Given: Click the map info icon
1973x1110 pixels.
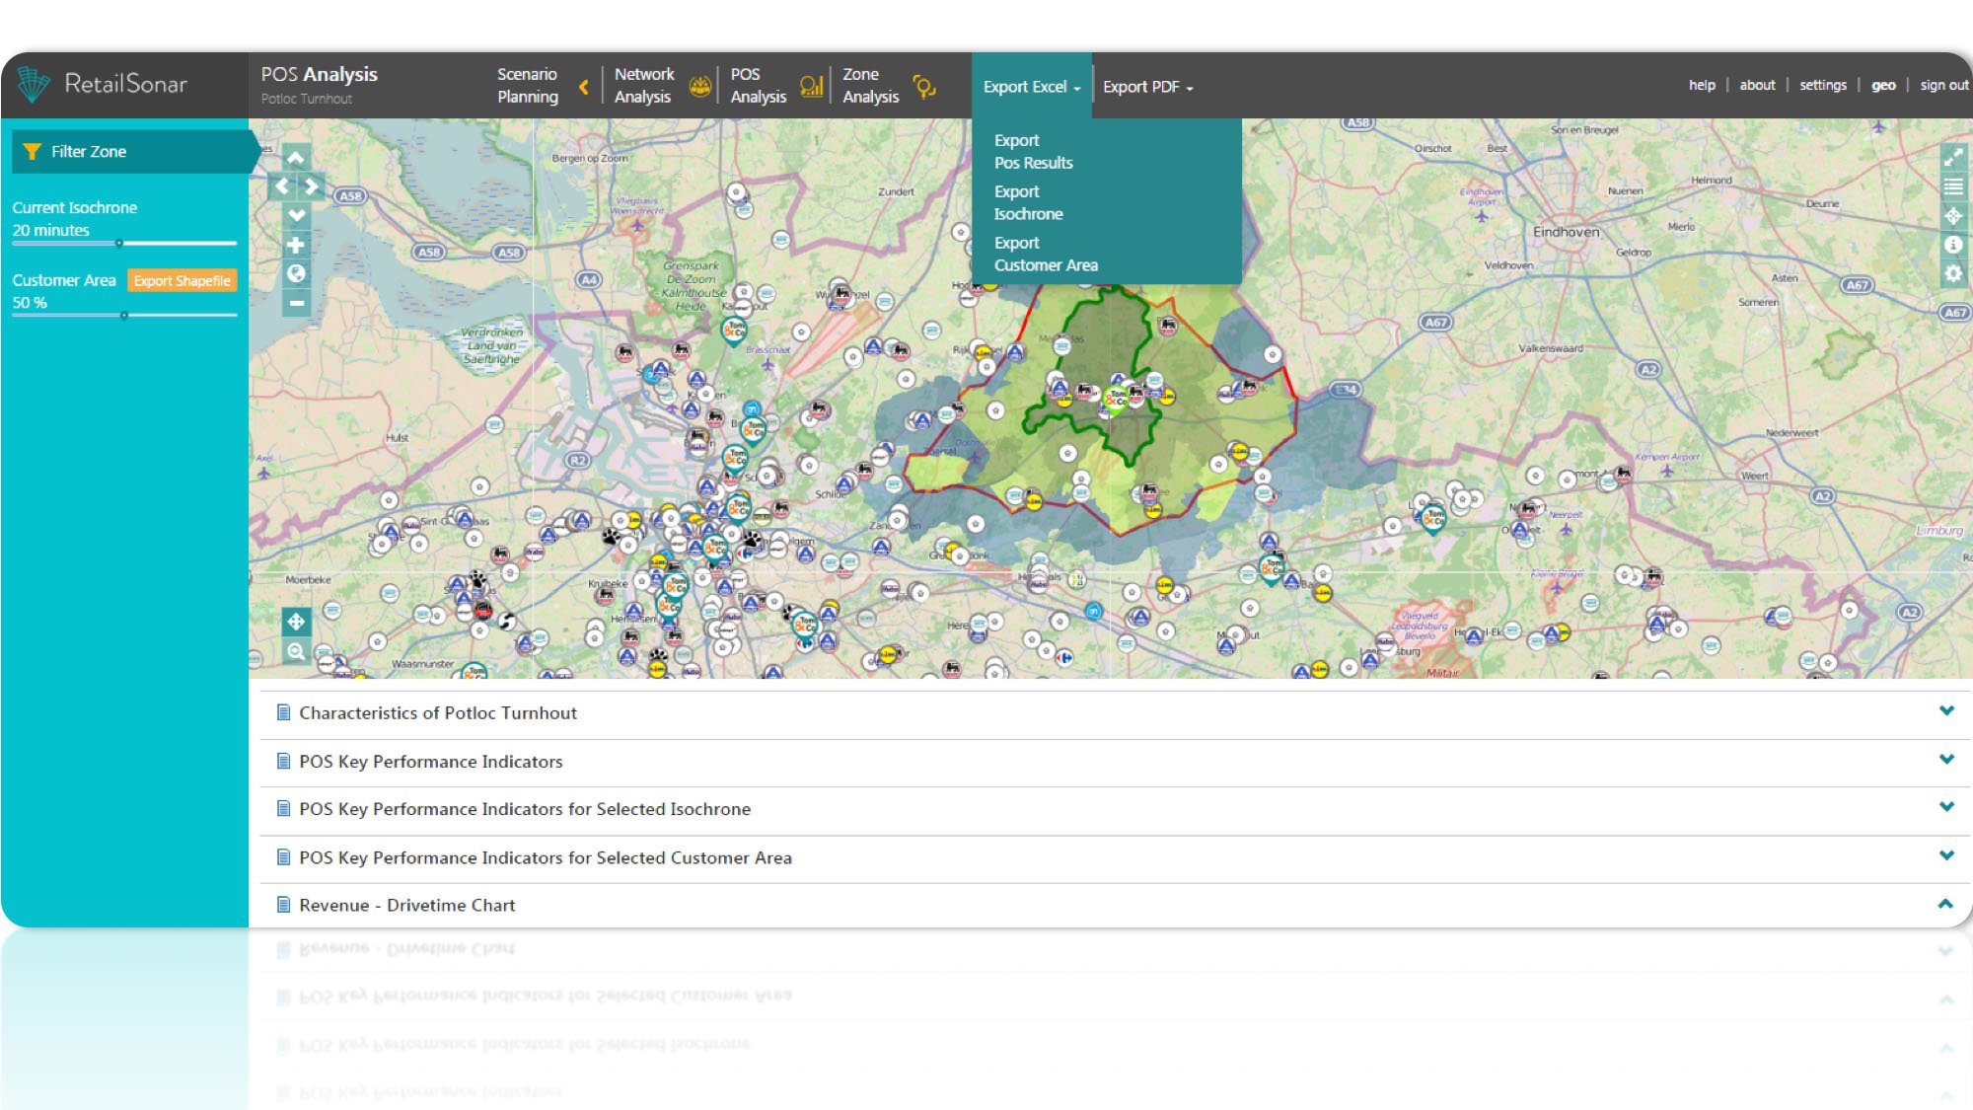Looking at the screenshot, I should click(x=1952, y=245).
